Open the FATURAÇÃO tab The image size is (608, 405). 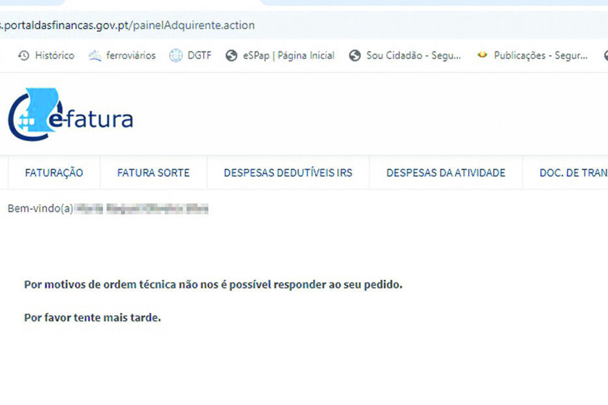pyautogui.click(x=53, y=173)
